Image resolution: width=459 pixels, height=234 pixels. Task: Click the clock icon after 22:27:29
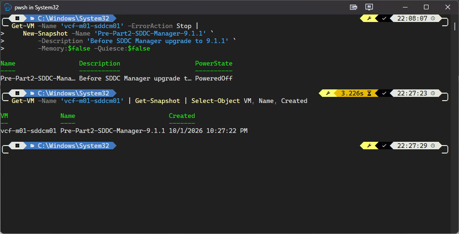(x=433, y=146)
